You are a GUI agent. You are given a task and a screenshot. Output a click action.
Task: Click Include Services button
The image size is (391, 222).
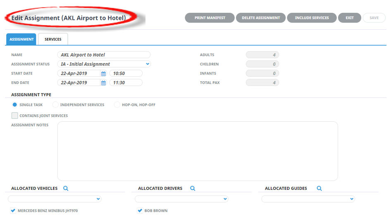click(x=312, y=18)
